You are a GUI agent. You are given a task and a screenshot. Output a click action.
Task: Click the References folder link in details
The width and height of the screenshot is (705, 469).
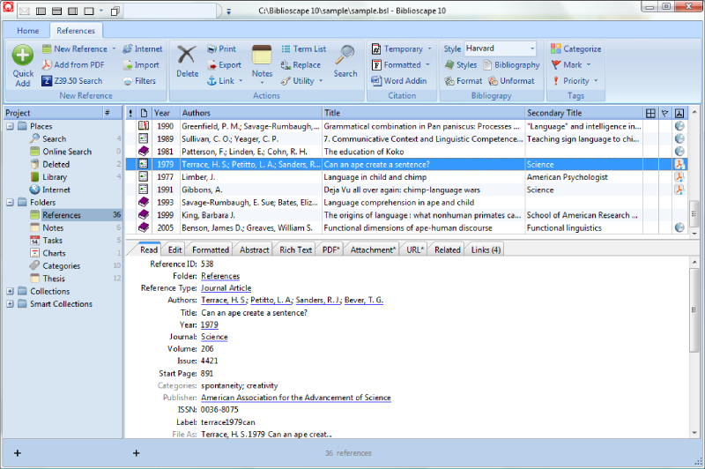(220, 276)
